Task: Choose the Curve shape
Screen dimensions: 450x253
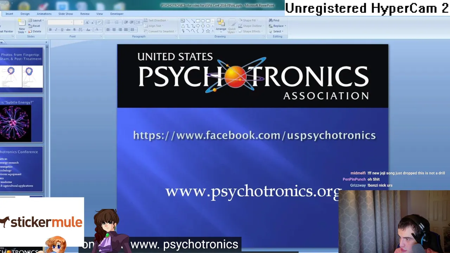Action: 193,31
